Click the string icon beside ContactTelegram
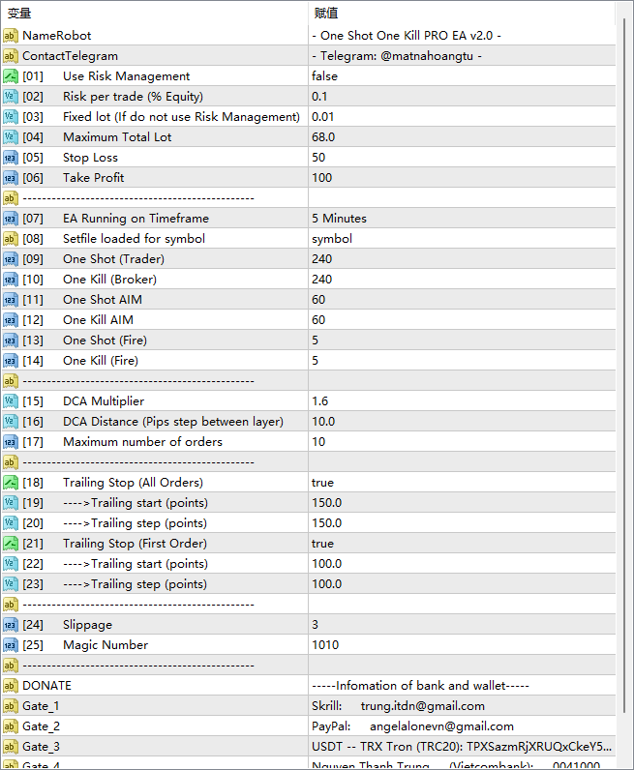Viewport: 634px width, 770px height. [x=11, y=55]
